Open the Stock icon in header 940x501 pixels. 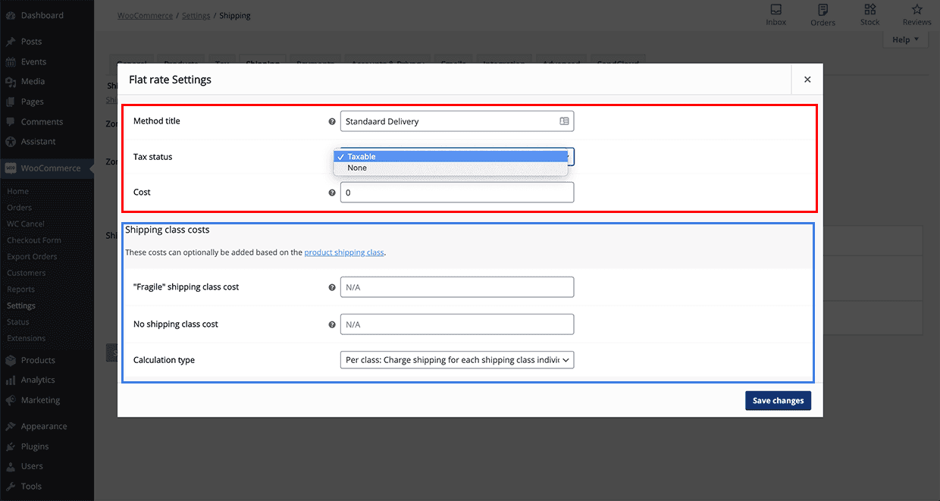(x=870, y=10)
